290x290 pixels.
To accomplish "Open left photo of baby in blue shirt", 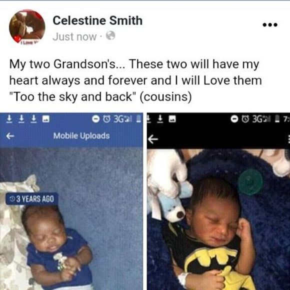I will tap(71, 218).
